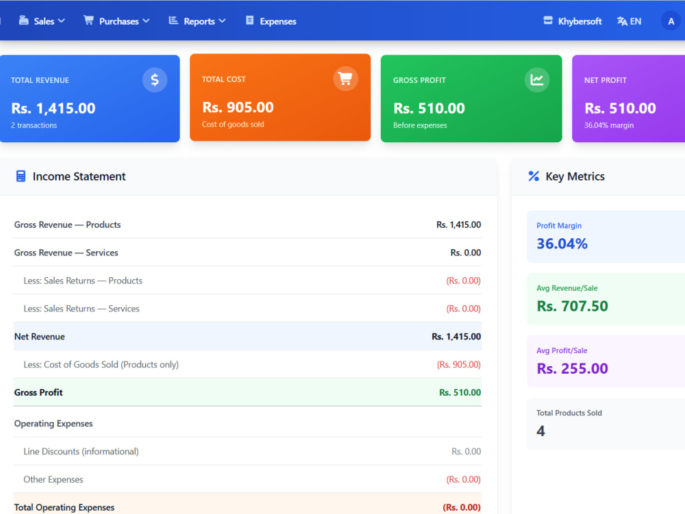Click the Net Revenue row
This screenshot has height=514, width=685.
point(248,336)
